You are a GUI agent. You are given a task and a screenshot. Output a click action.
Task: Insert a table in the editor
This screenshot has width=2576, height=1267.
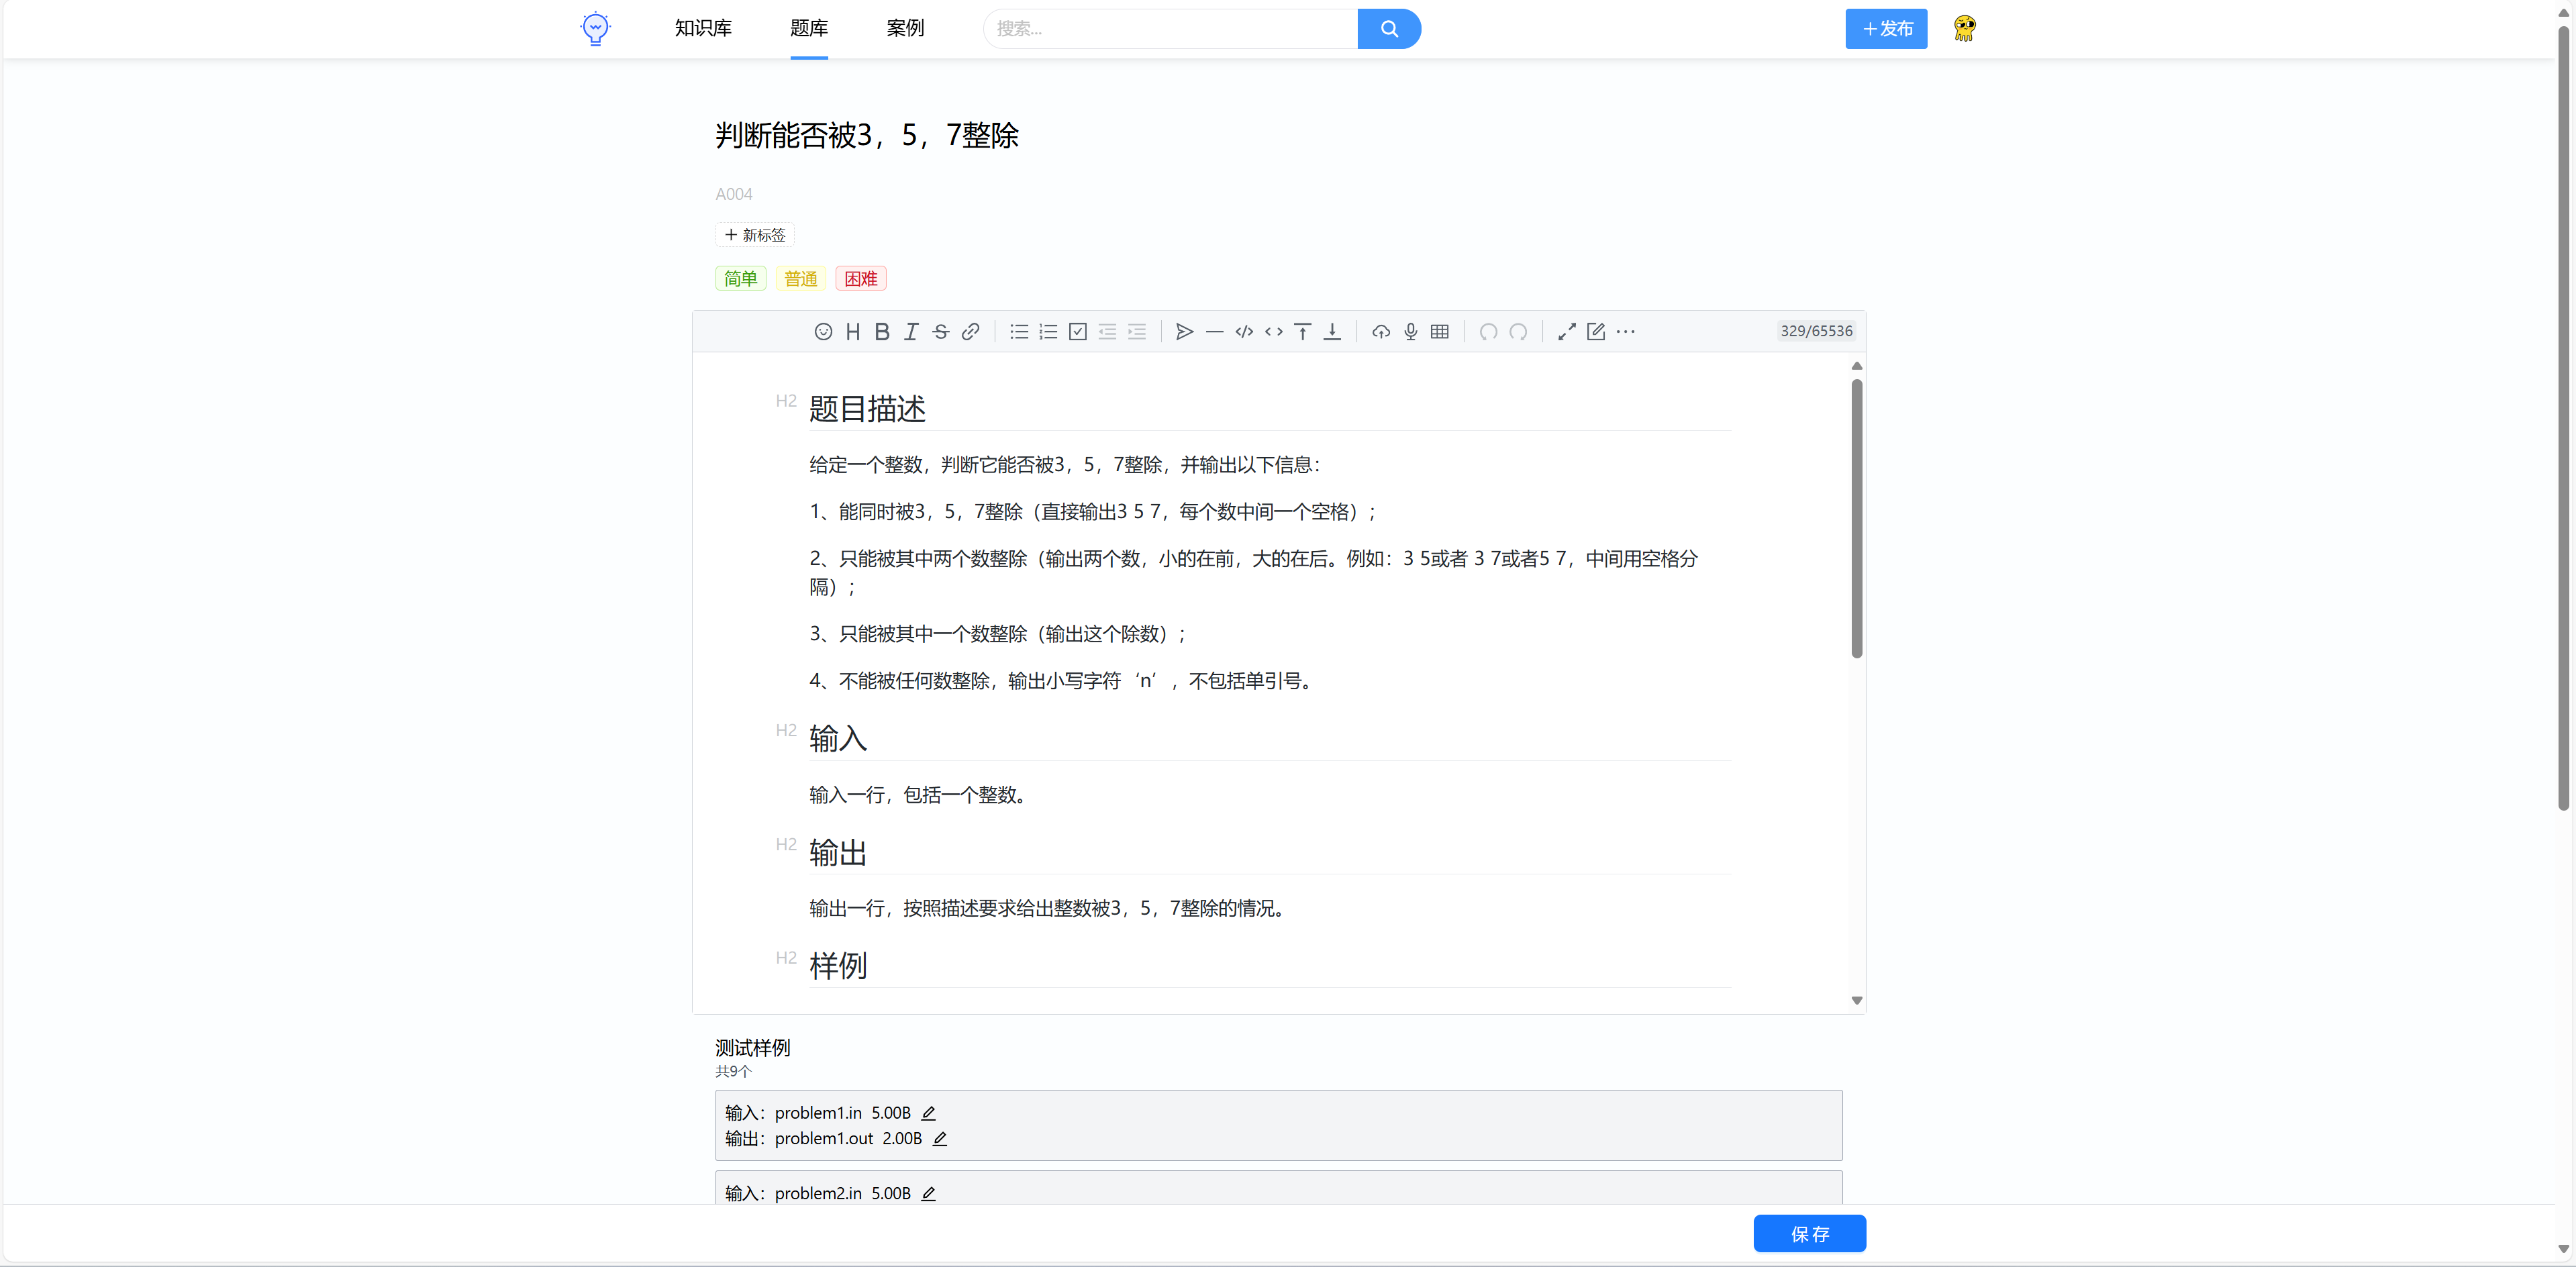(1440, 331)
